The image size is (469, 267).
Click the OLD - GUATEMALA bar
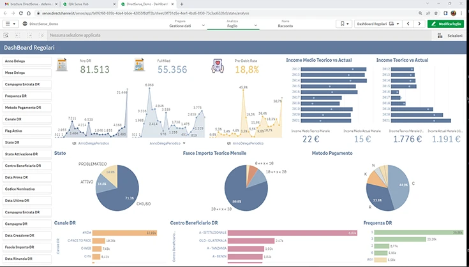pyautogui.click(x=251, y=241)
